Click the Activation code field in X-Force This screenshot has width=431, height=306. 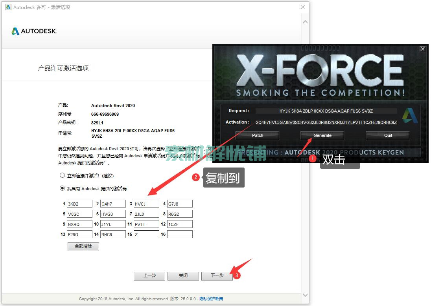point(326,122)
